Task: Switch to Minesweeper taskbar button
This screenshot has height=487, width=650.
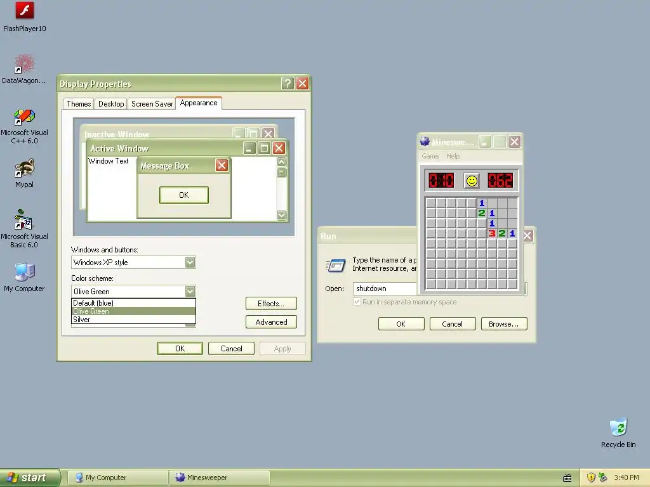Action: click(x=219, y=477)
